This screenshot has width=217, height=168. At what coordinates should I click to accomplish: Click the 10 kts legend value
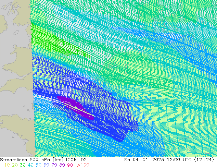tap(7, 165)
